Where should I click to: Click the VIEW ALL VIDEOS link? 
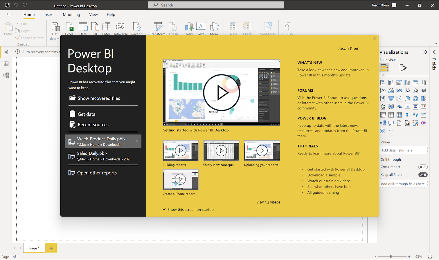[x=268, y=202]
